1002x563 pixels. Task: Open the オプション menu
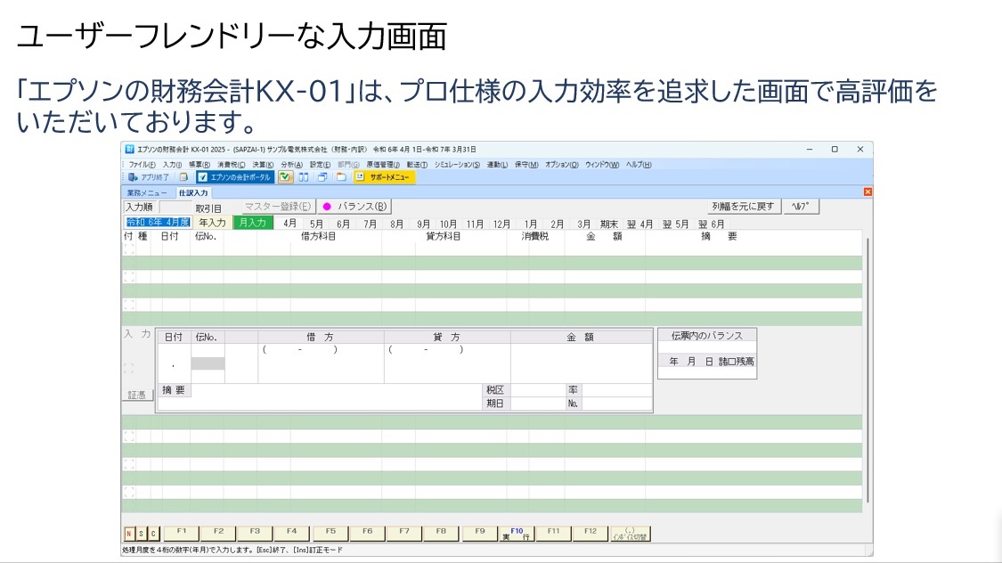[x=562, y=165]
